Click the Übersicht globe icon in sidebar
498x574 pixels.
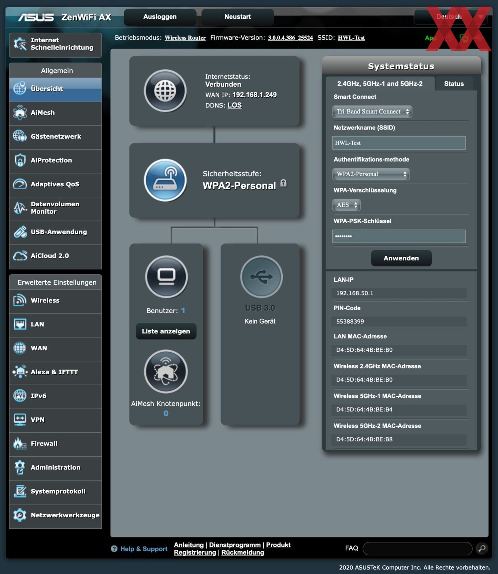pos(20,89)
